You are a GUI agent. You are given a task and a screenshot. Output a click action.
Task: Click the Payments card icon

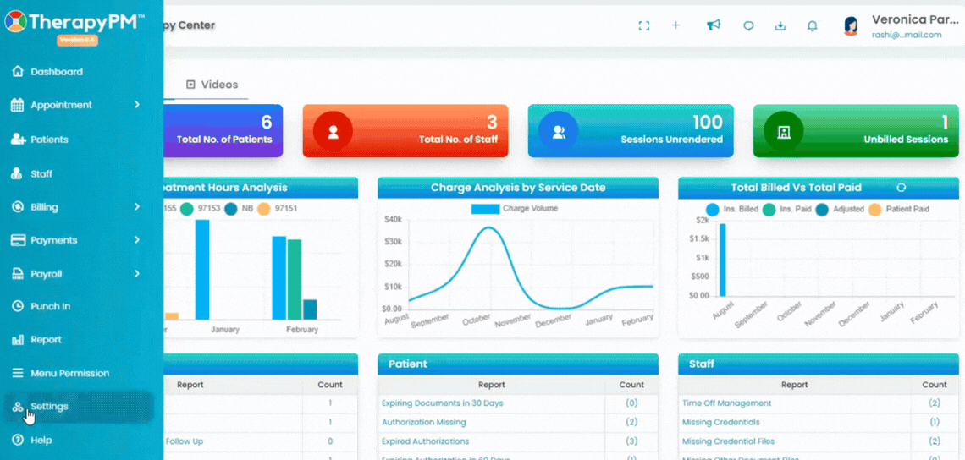[x=18, y=240]
